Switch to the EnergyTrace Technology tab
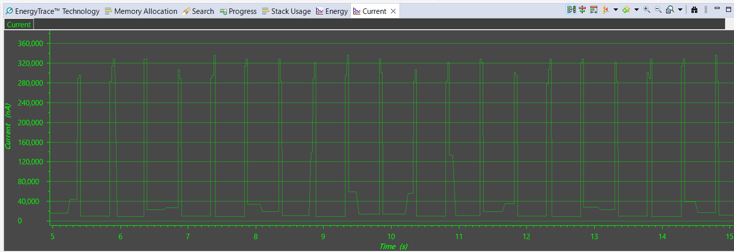 [x=52, y=11]
